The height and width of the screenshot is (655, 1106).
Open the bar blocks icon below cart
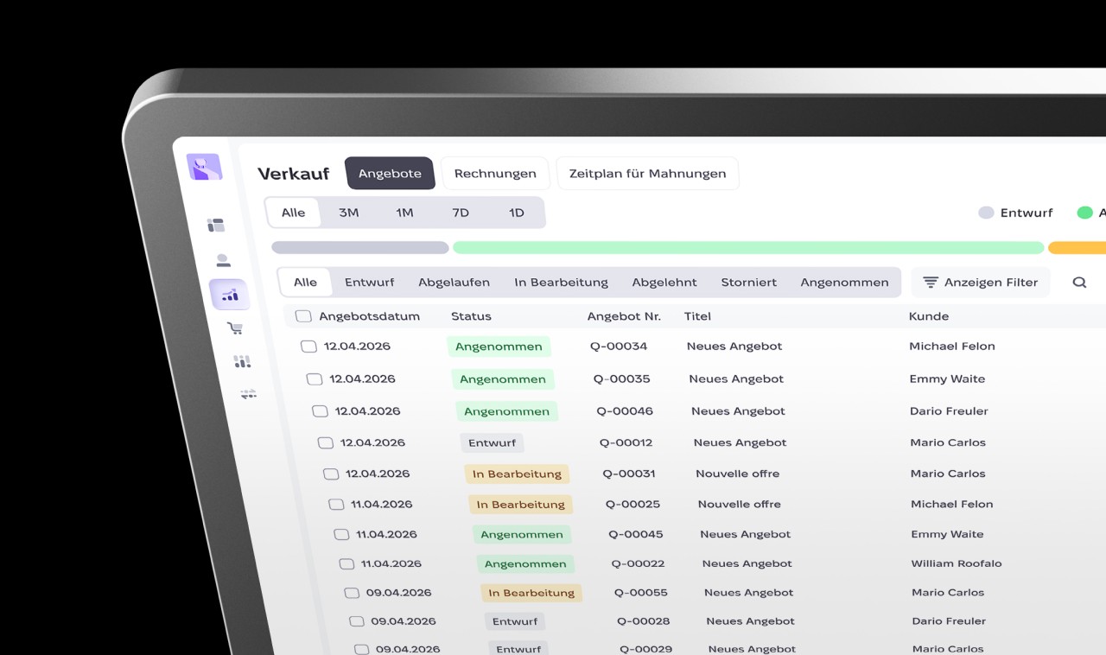pos(242,361)
